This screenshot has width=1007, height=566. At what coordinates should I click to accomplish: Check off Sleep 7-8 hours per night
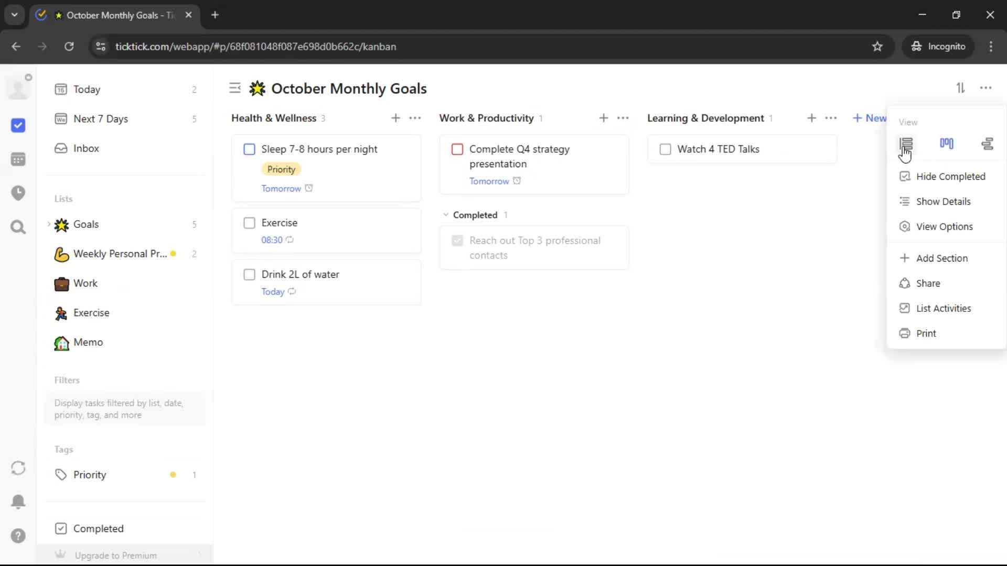249,149
